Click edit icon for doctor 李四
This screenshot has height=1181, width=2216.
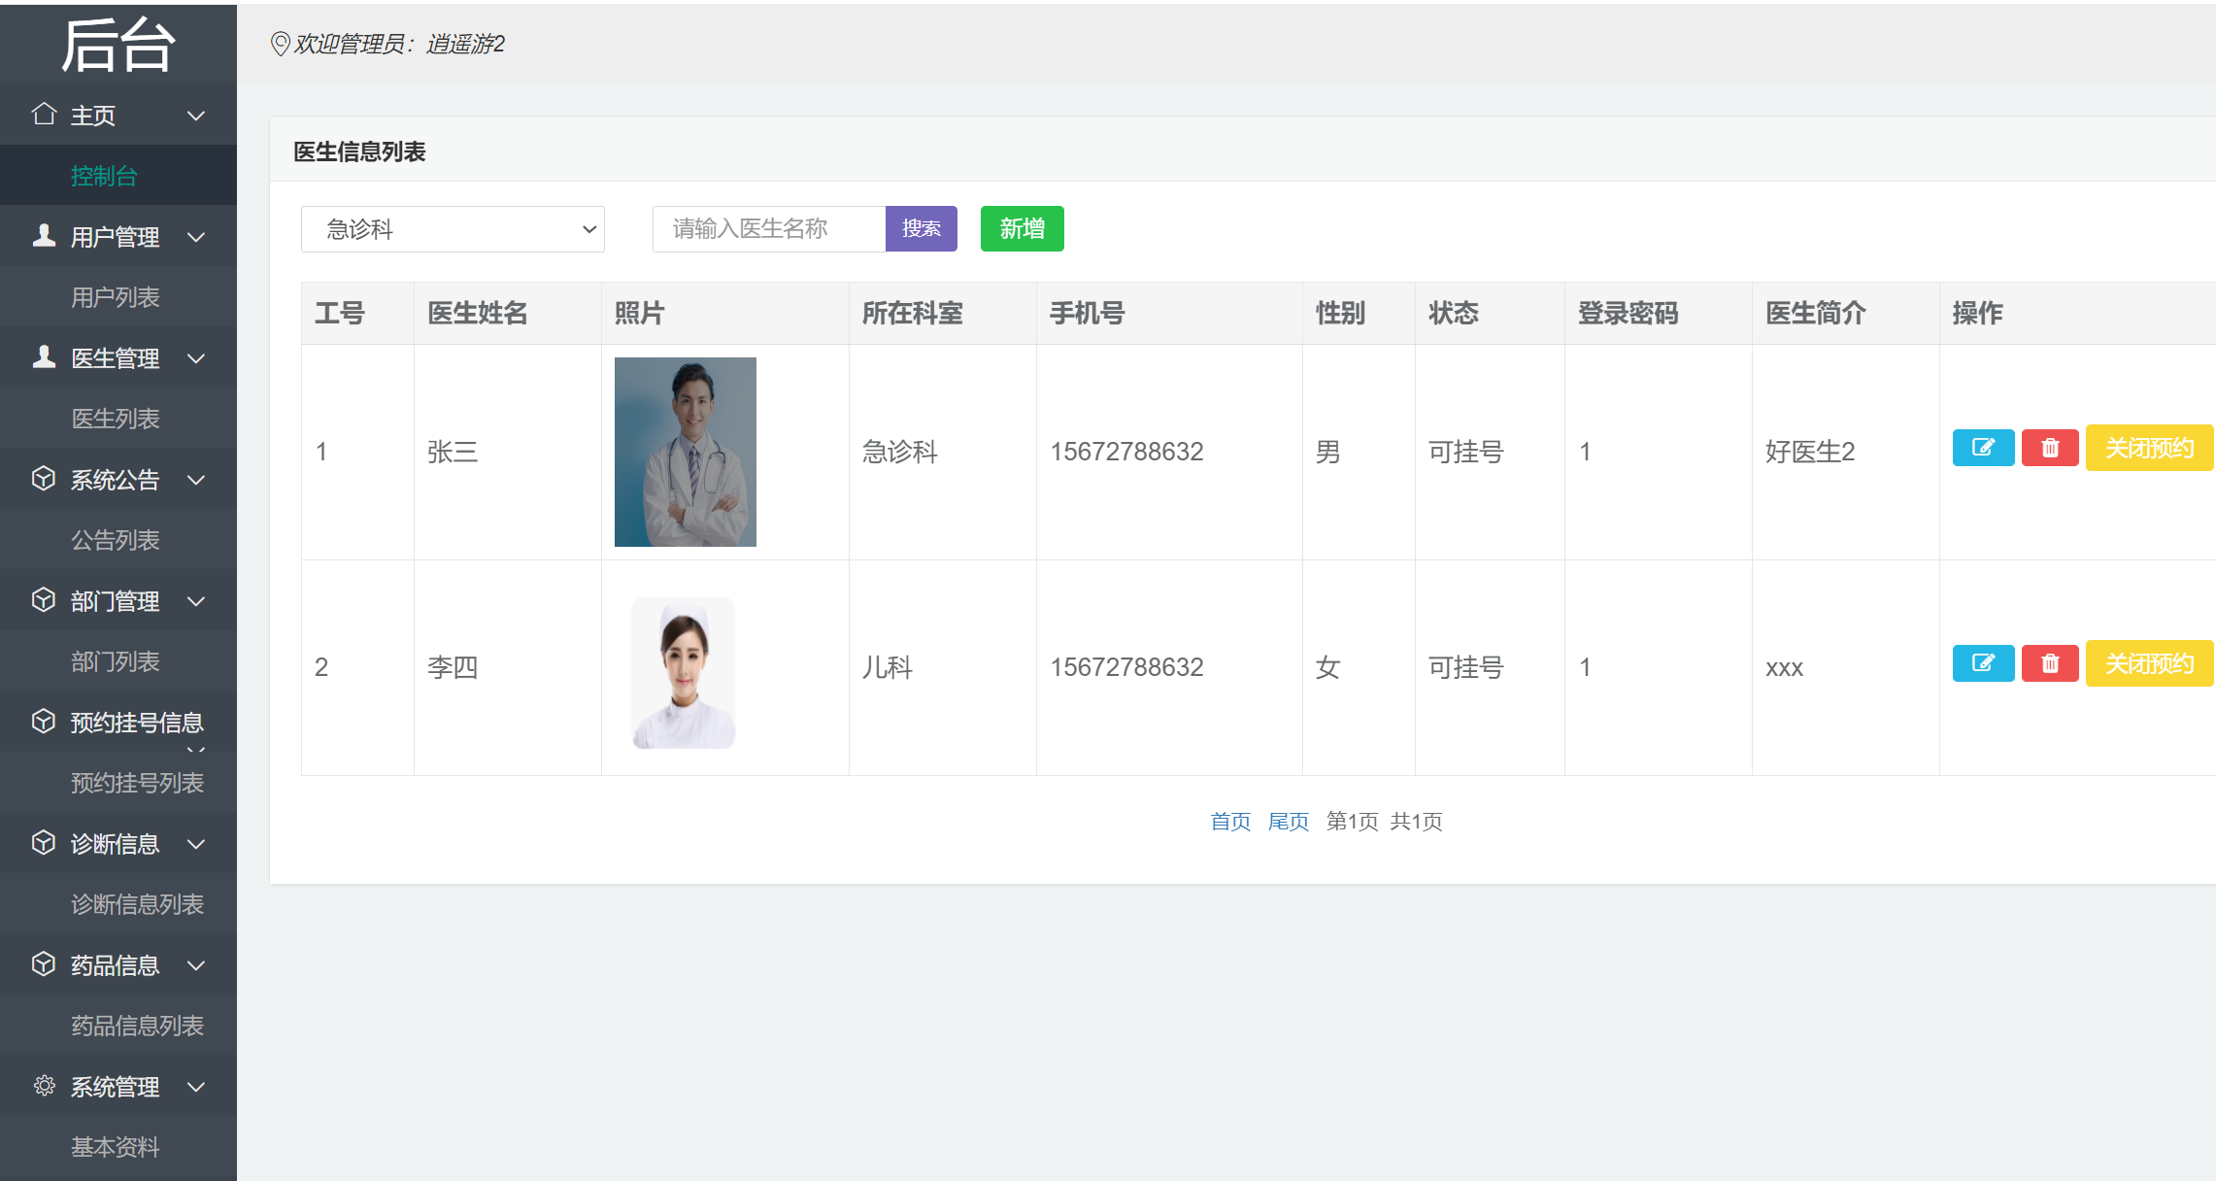pos(1983,663)
